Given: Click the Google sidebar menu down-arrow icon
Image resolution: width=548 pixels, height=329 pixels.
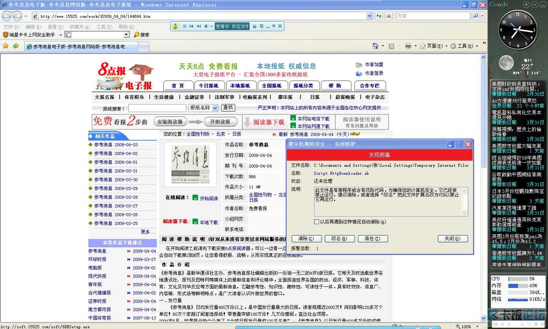Looking at the screenshot, I should (534, 5).
